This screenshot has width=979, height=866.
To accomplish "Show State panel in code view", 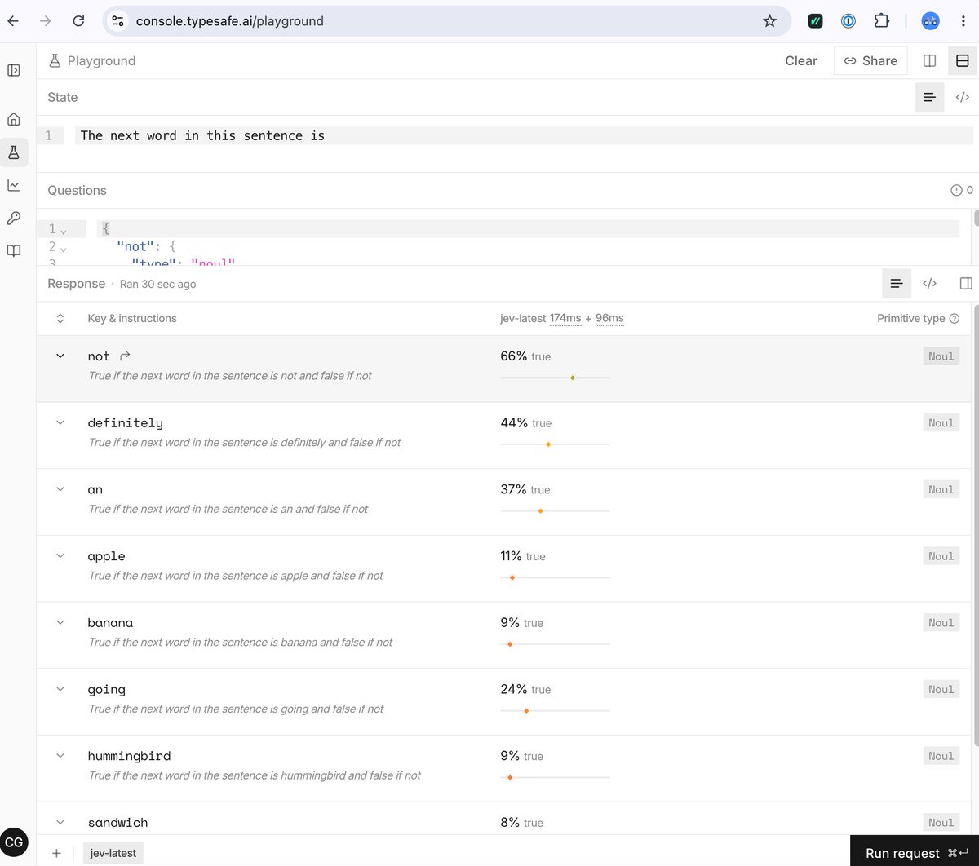I will (x=962, y=97).
